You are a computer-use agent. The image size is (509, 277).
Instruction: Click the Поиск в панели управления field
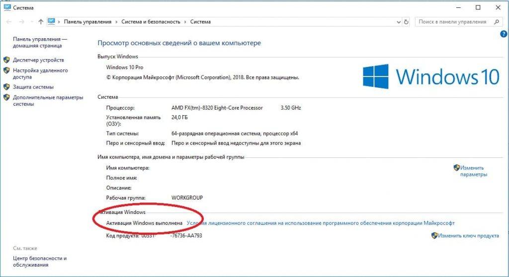pyautogui.click(x=452, y=22)
